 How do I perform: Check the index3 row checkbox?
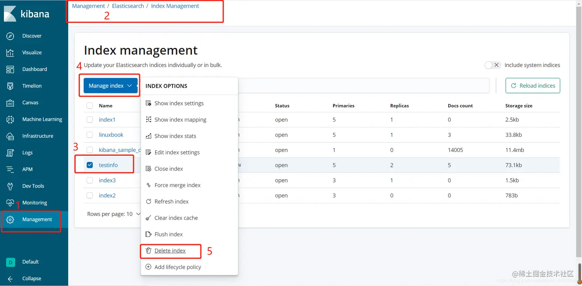[x=90, y=180]
